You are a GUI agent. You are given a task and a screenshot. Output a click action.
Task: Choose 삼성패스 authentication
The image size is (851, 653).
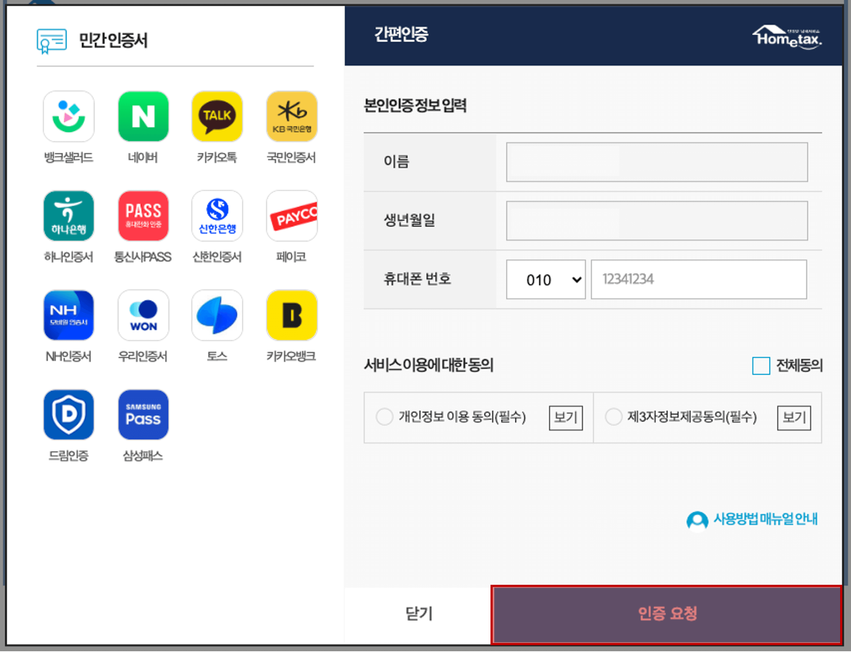point(143,414)
